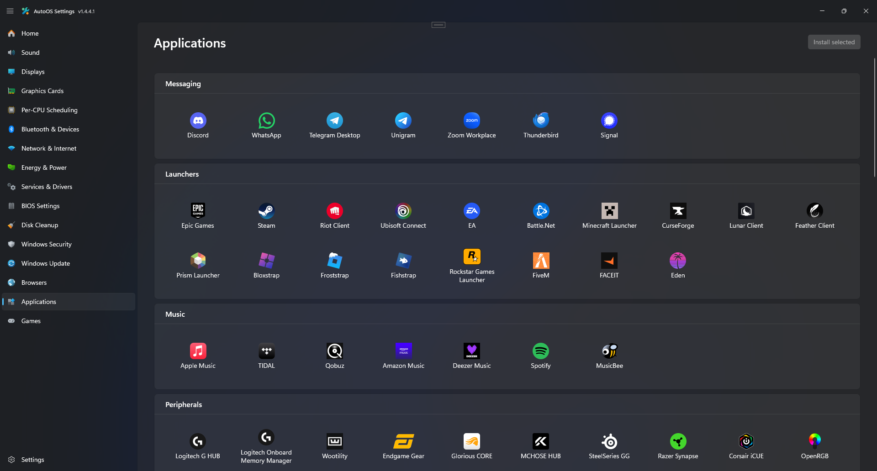
Task: Choose the Lunar Client icon
Action: (746, 211)
